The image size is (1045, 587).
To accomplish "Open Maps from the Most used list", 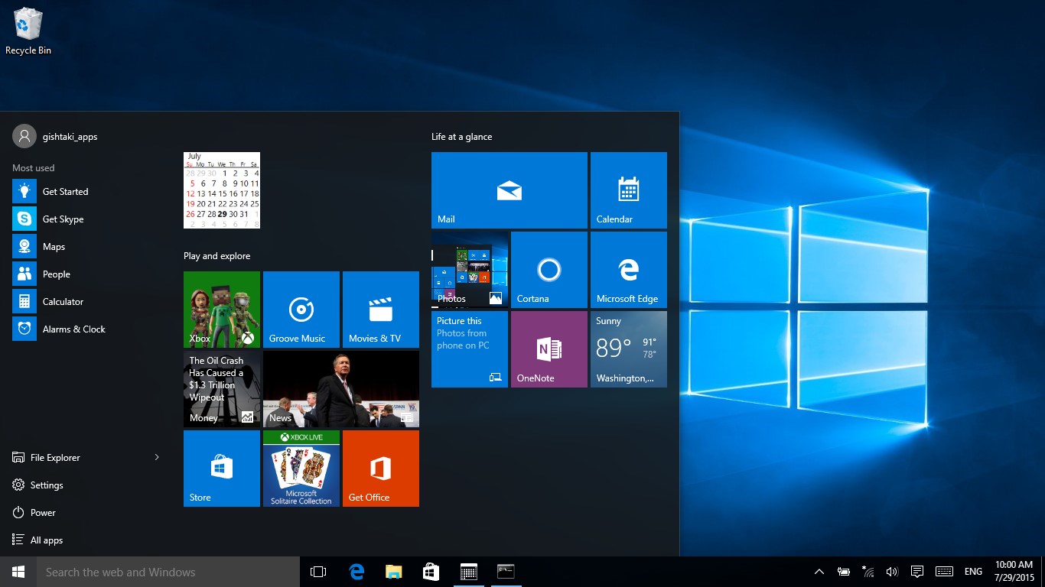I will pyautogui.click(x=54, y=246).
